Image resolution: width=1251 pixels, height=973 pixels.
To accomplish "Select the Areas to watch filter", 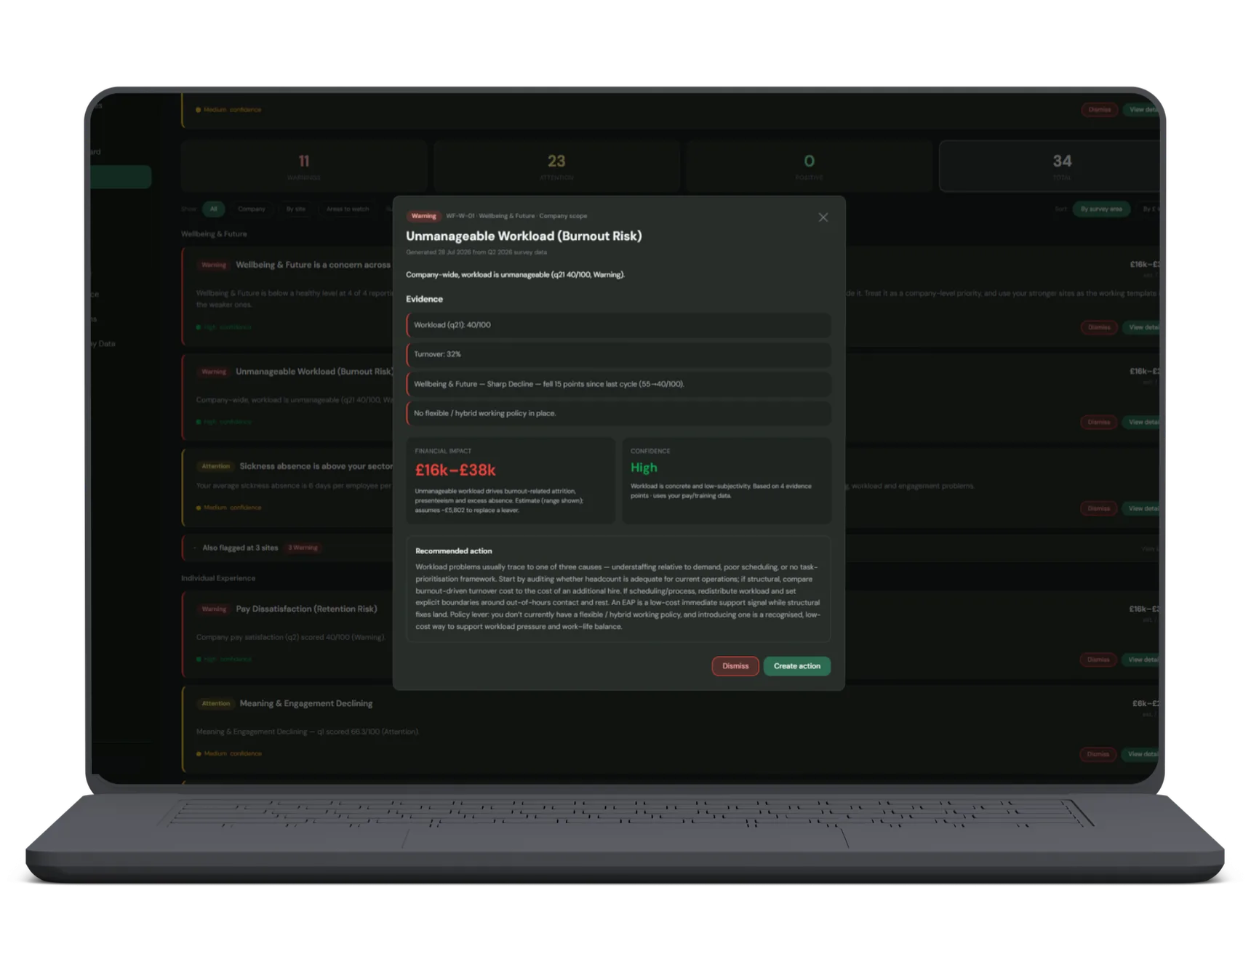I will [x=348, y=209].
